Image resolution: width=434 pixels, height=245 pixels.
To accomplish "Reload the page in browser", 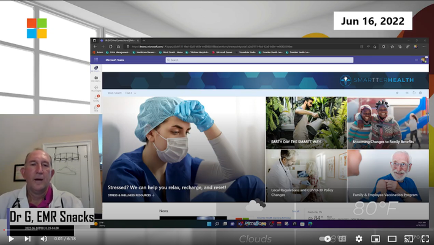I will (110, 47).
